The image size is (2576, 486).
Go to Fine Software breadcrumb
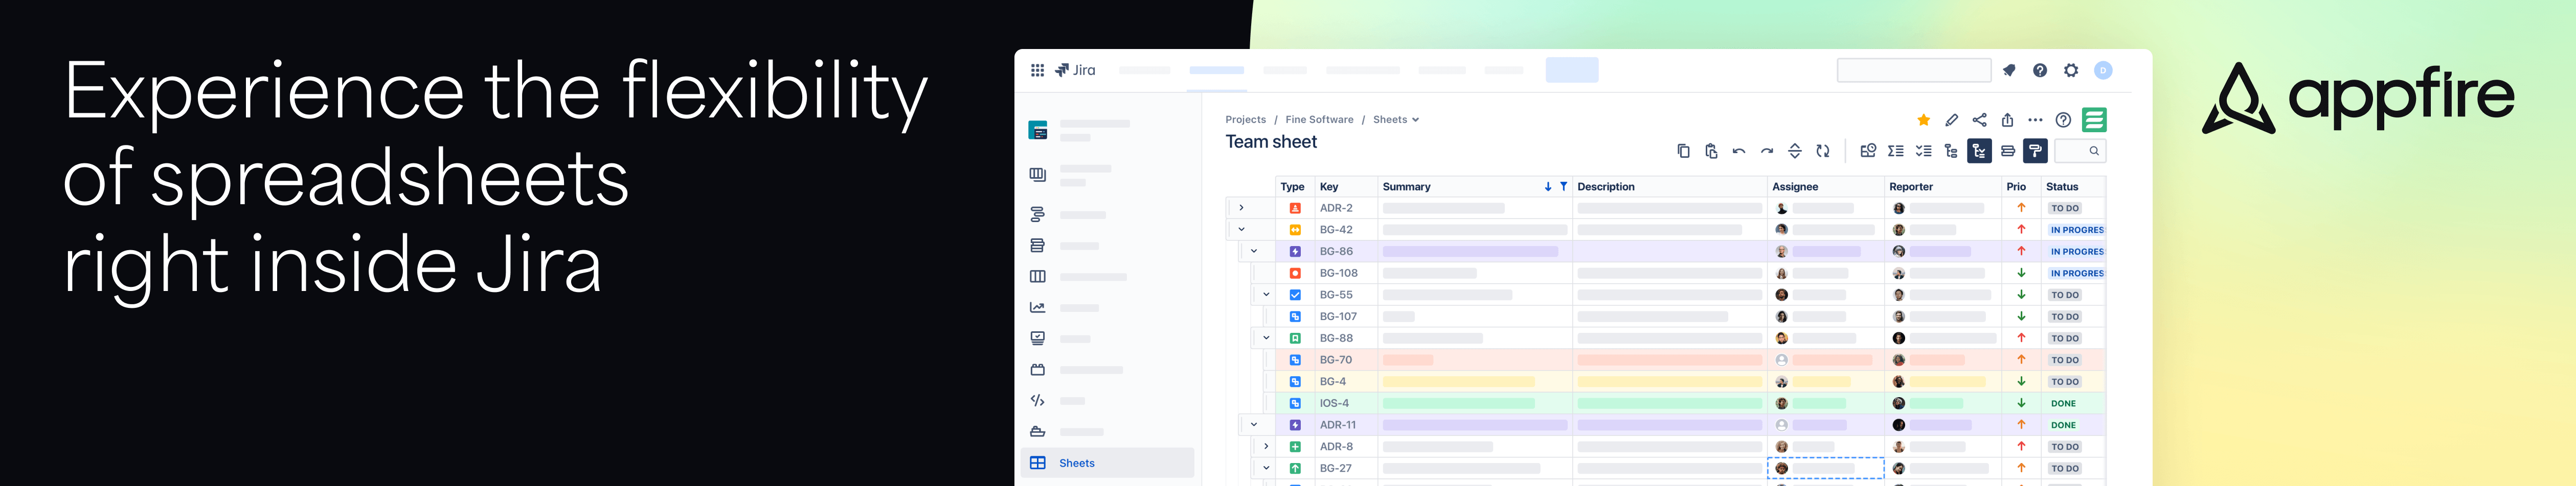tap(1319, 120)
